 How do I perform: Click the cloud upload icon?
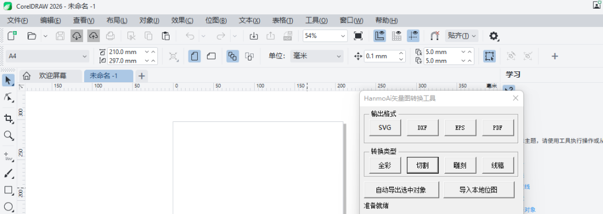[x=93, y=36]
